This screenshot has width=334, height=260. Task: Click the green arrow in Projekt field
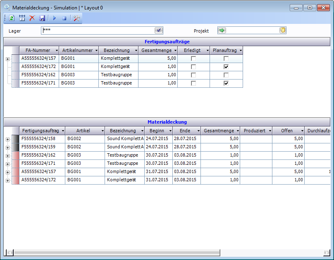click(x=222, y=30)
